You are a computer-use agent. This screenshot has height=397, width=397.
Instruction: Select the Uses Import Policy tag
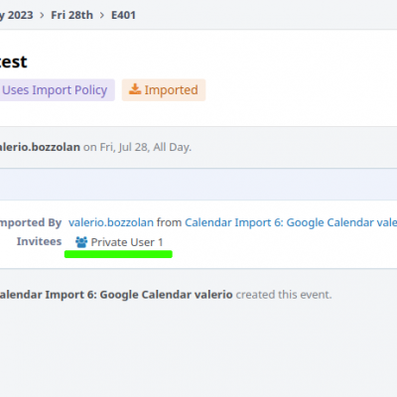(57, 90)
